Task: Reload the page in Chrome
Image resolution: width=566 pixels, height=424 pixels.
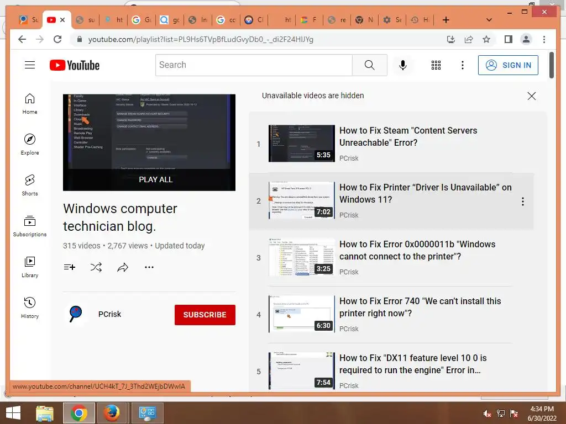Action: click(x=57, y=39)
